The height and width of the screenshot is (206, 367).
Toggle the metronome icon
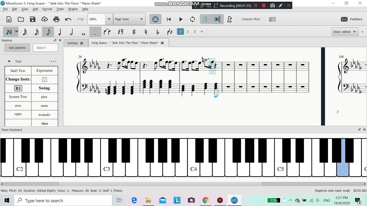tap(230, 19)
